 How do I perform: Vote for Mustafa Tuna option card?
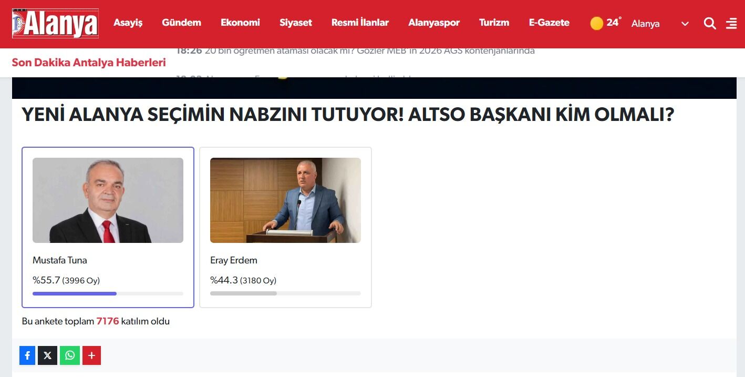[108, 227]
